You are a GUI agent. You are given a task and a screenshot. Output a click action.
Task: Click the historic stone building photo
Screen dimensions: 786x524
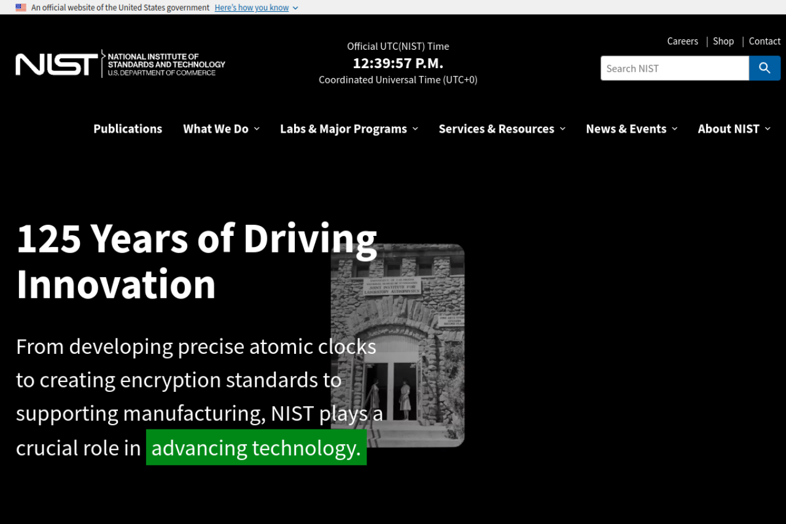click(424, 344)
